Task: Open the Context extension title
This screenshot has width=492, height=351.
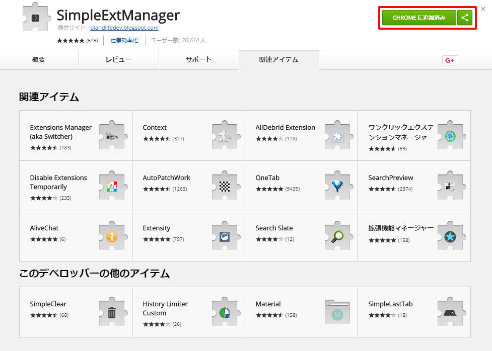Action: (155, 128)
